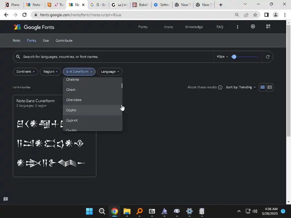Go back using the browser back arrow
The width and height of the screenshot is (291, 218).
click(x=6, y=15)
